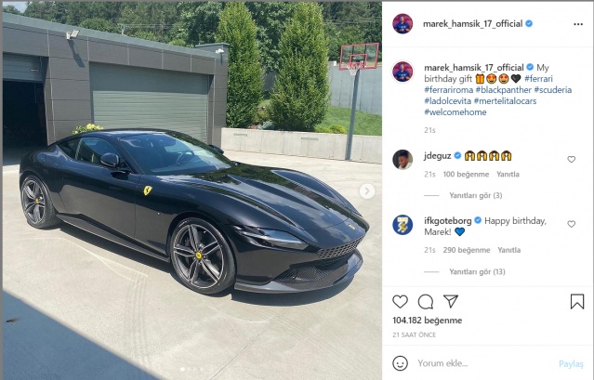
Task: Open the comment speech bubble icon
Action: point(426,302)
